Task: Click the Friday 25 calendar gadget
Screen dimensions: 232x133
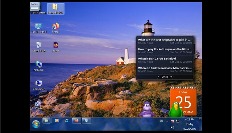Action: pos(183,101)
